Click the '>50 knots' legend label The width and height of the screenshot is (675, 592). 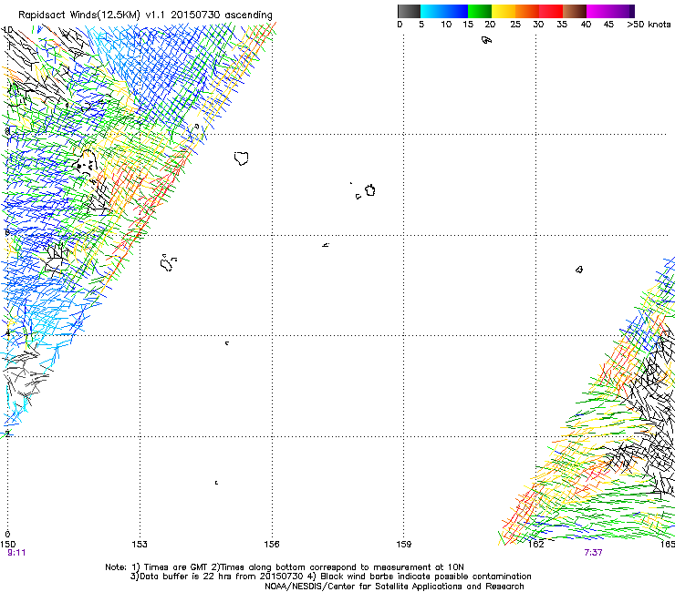tap(649, 25)
